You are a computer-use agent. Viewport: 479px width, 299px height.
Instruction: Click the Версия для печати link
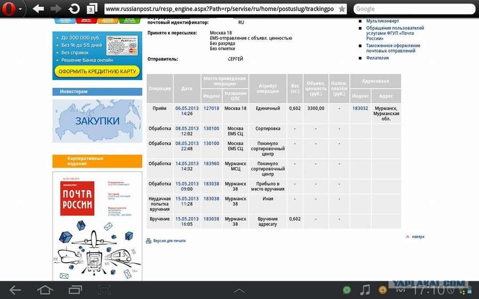coord(169,240)
